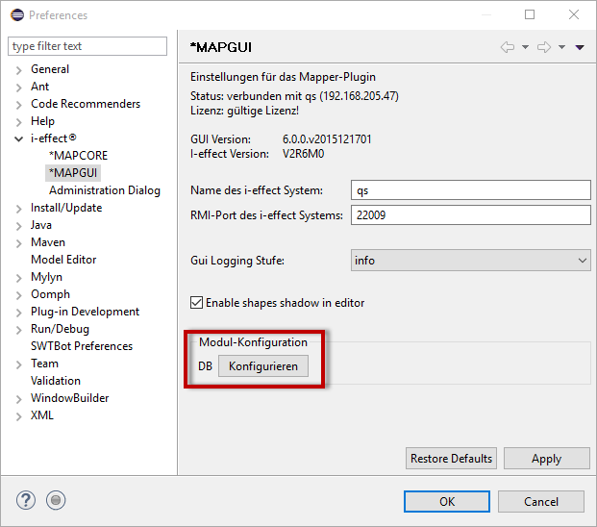This screenshot has height=527, width=597.
Task: Go forward using the right arrow icon
Action: [544, 47]
